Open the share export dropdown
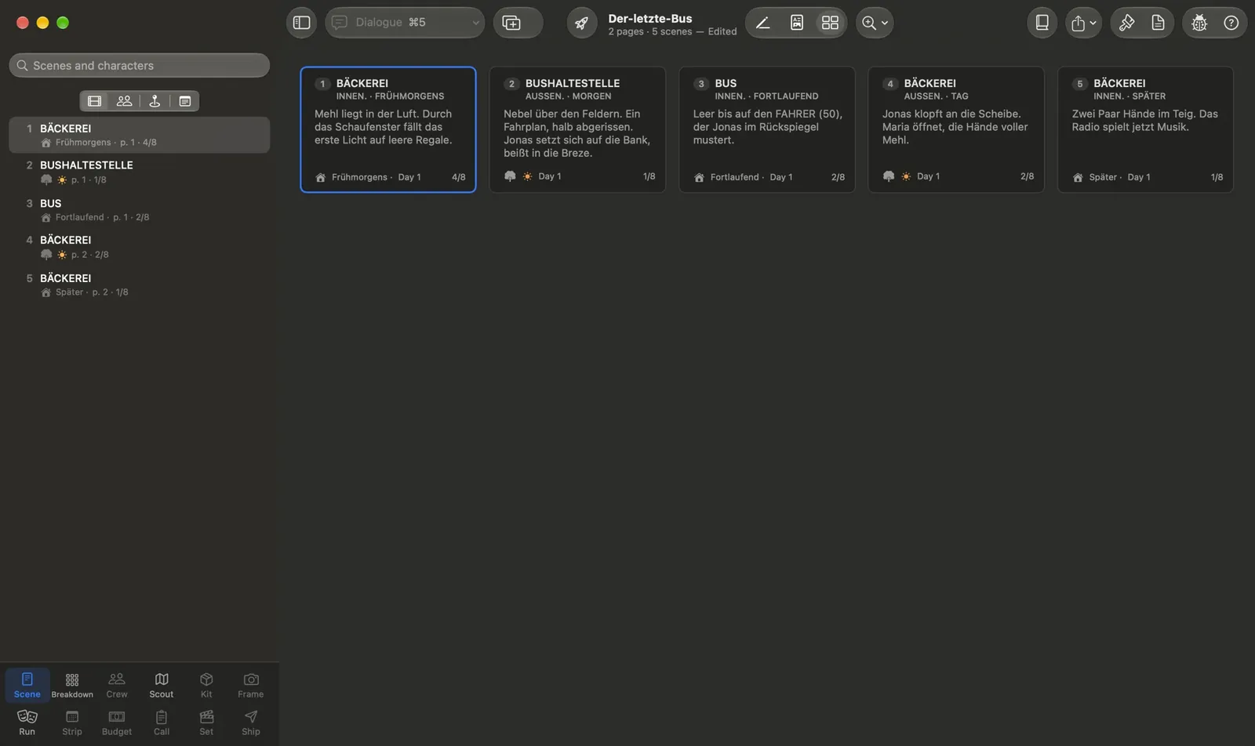Screen dimensions: 1255x746 pos(1083,23)
